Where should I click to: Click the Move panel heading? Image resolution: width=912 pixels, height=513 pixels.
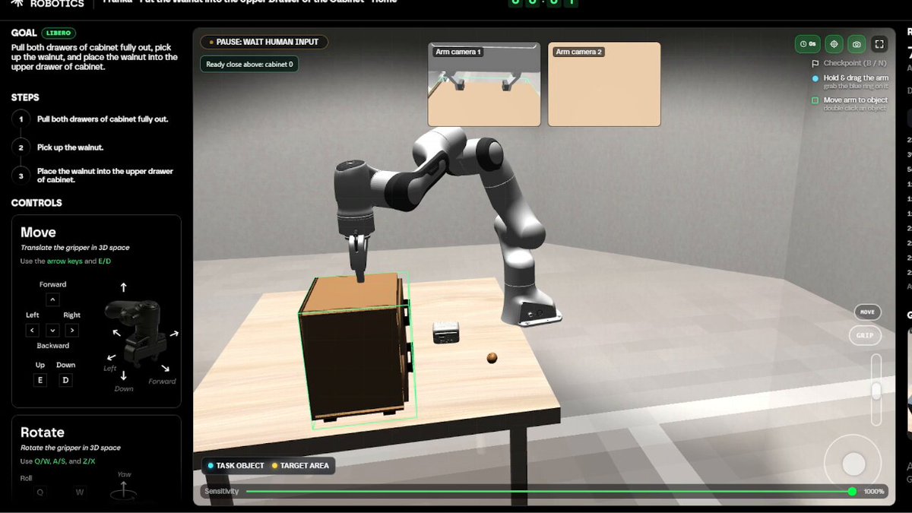click(38, 233)
